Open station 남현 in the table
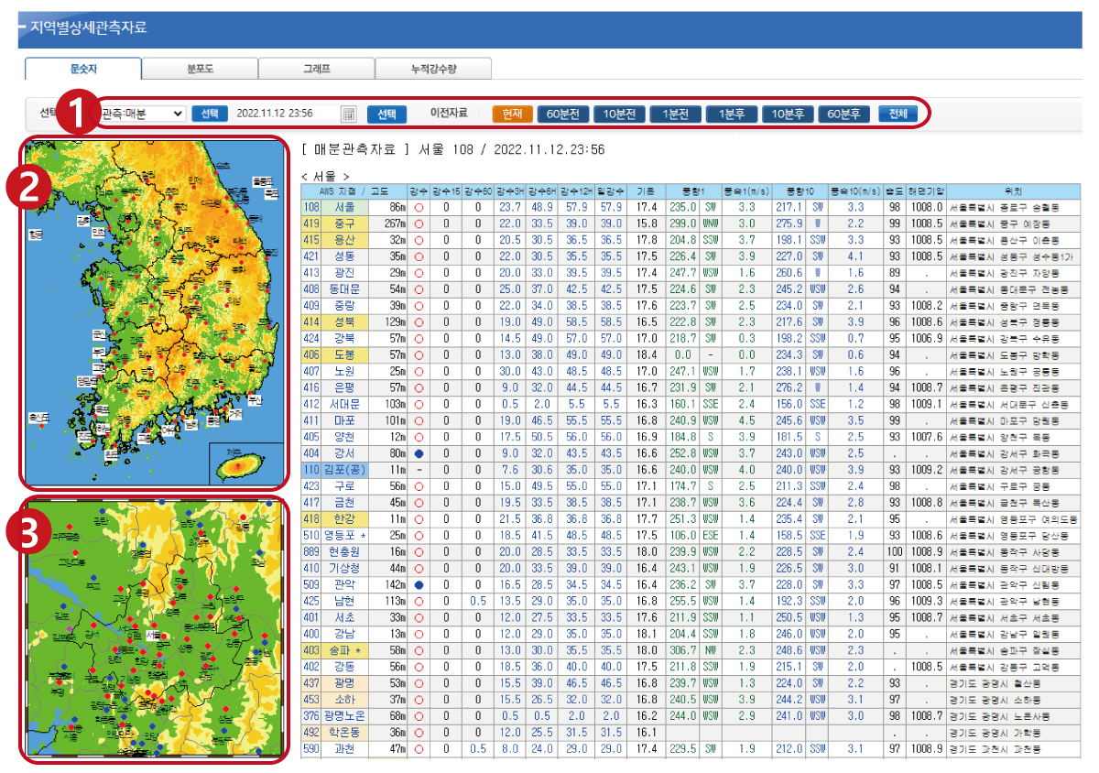 pyautogui.click(x=344, y=601)
